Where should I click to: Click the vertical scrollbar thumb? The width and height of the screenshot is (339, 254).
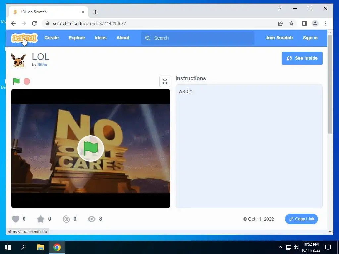[x=330, y=84]
